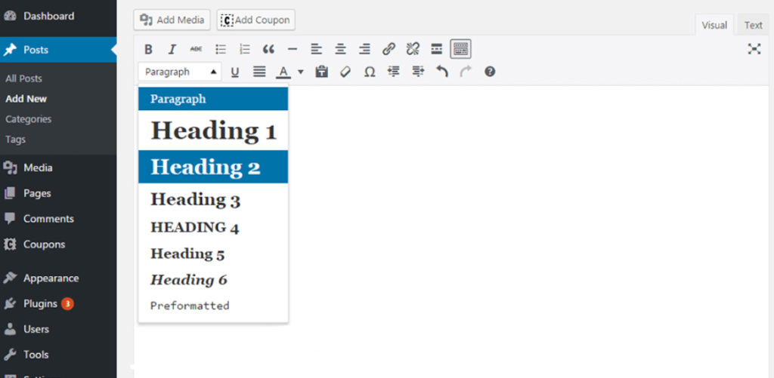The width and height of the screenshot is (774, 378).
Task: Open the text color picker arrow
Action: pyautogui.click(x=301, y=72)
